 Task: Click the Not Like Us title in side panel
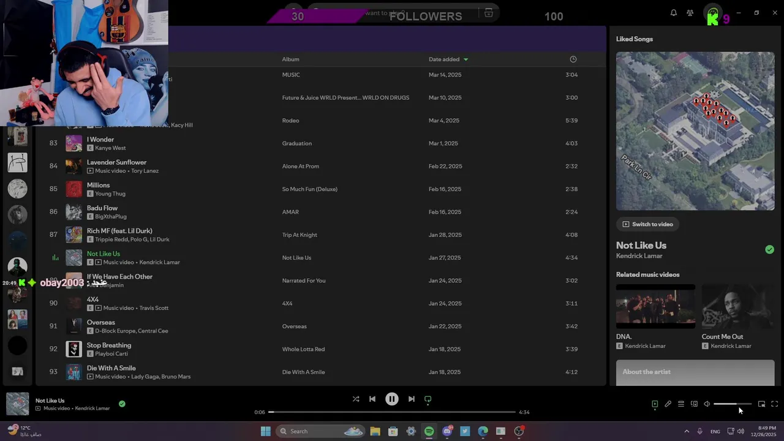641,245
